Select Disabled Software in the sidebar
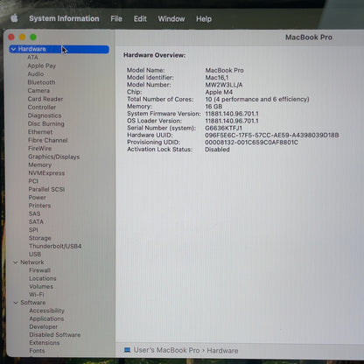 tap(55, 335)
